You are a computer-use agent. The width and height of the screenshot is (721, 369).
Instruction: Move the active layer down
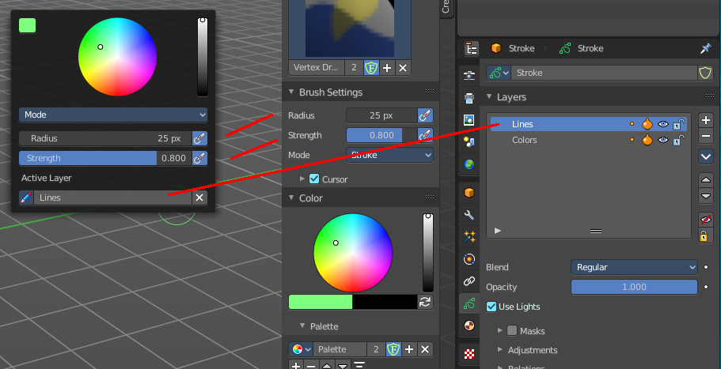pos(706,195)
